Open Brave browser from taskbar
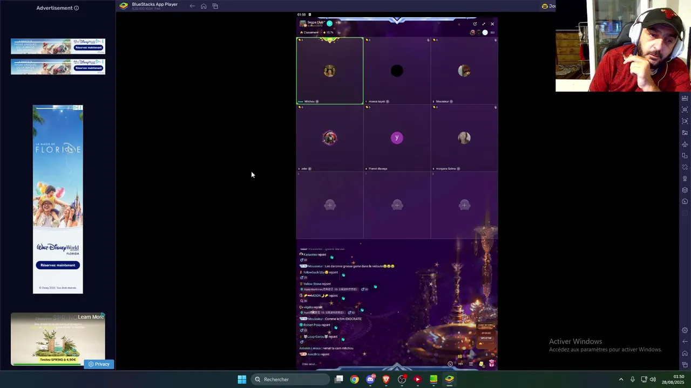 click(x=386, y=379)
